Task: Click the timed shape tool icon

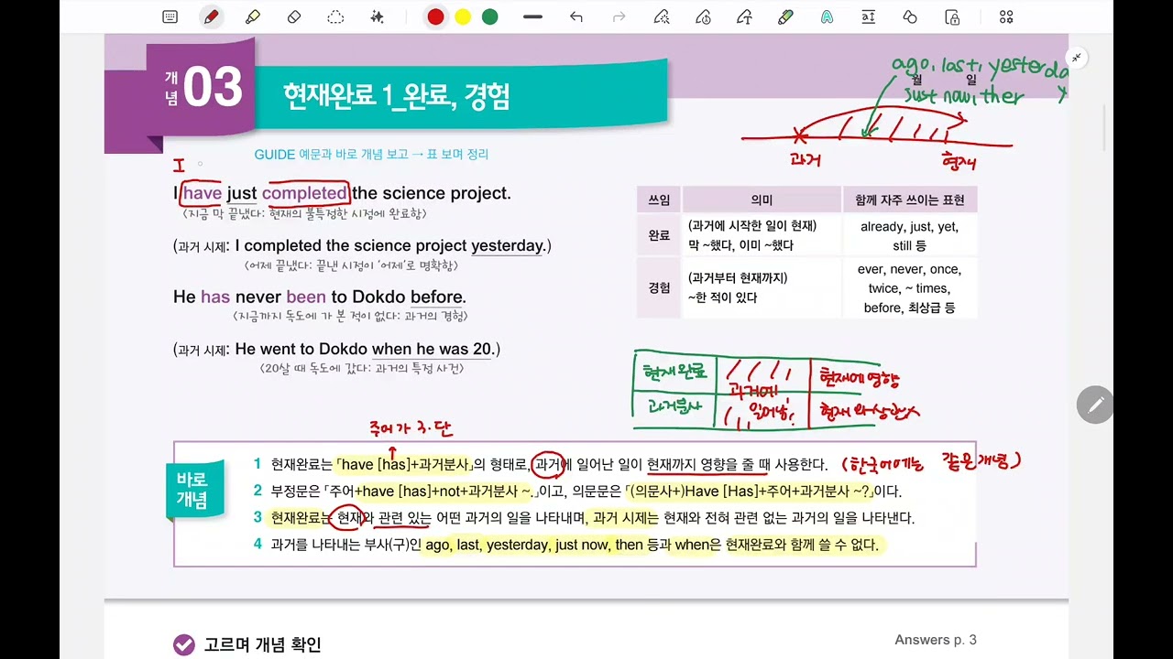Action: (x=703, y=16)
